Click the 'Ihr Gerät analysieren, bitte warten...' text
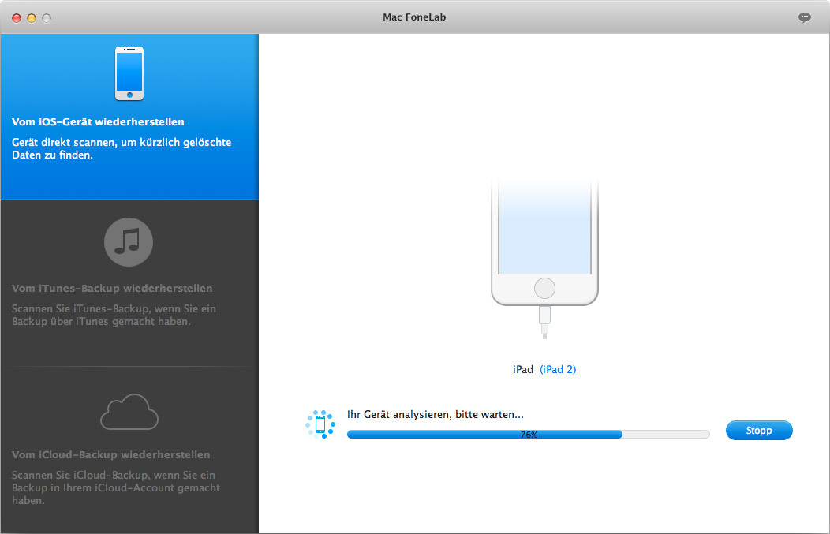The width and height of the screenshot is (830, 534). pos(435,414)
